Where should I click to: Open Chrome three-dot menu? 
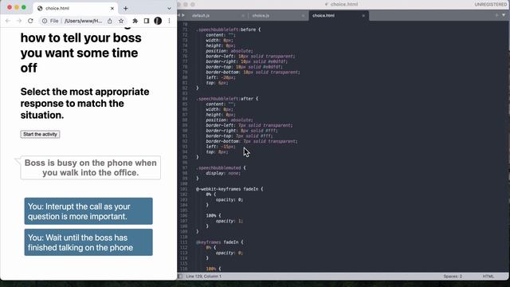[x=169, y=21]
